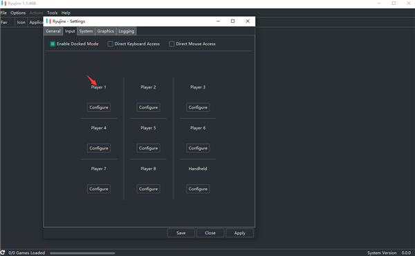Minimize the Settings dialog window
The image size is (415, 256).
click(x=218, y=21)
